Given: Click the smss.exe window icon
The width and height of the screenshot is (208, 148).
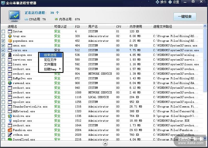Looking at the screenshot, I should click(10, 45).
